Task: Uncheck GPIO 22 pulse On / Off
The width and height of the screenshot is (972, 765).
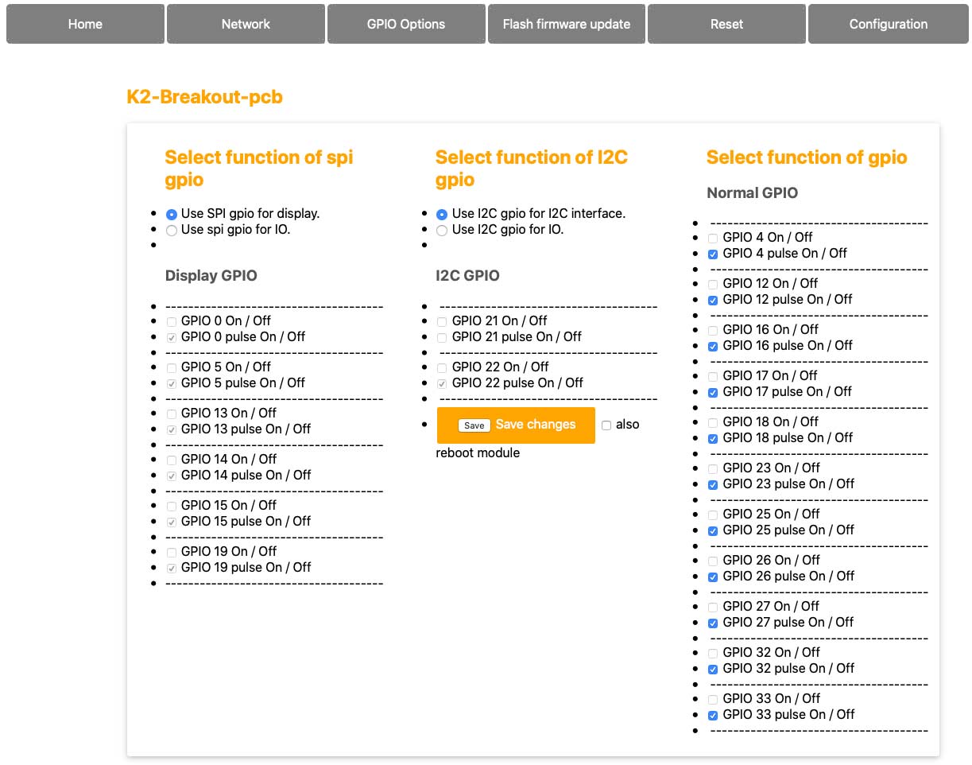Action: click(x=441, y=383)
